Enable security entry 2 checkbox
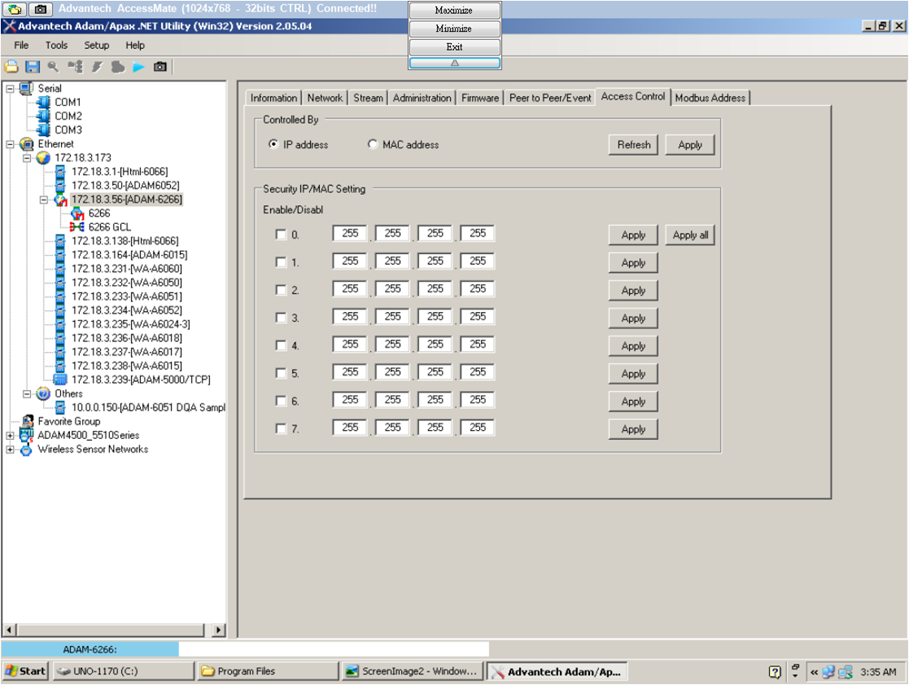 coord(282,289)
